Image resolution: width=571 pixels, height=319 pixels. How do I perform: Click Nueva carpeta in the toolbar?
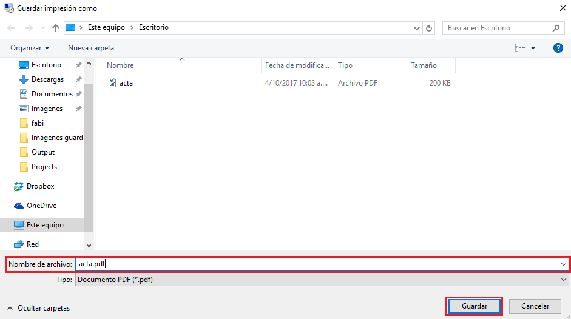point(91,48)
